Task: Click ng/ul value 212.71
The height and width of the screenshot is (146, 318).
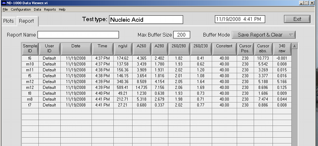Action: pos(123,100)
